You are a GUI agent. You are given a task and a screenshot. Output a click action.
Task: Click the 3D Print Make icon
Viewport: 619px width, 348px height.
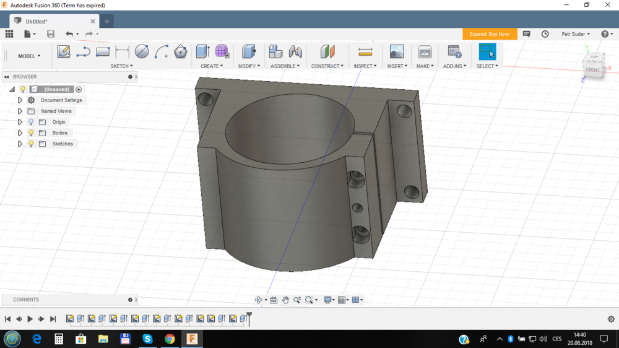425,52
